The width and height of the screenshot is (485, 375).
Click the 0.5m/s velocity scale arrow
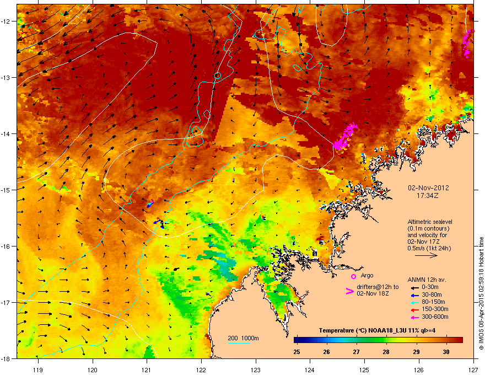[426, 255]
